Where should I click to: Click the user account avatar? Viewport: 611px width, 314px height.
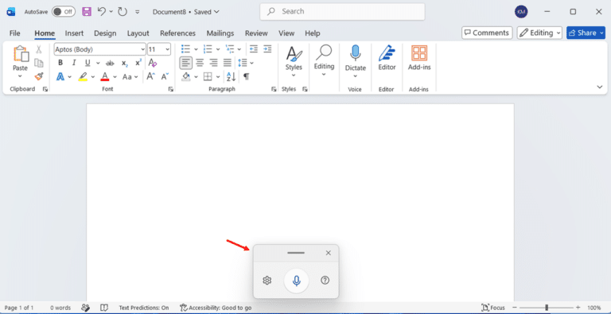click(521, 12)
